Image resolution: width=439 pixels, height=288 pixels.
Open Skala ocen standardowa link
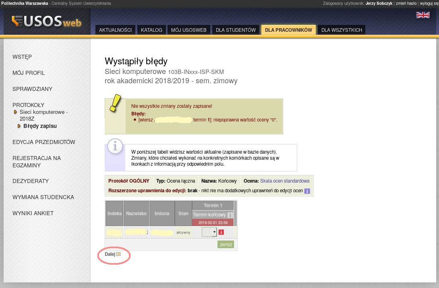(x=284, y=181)
